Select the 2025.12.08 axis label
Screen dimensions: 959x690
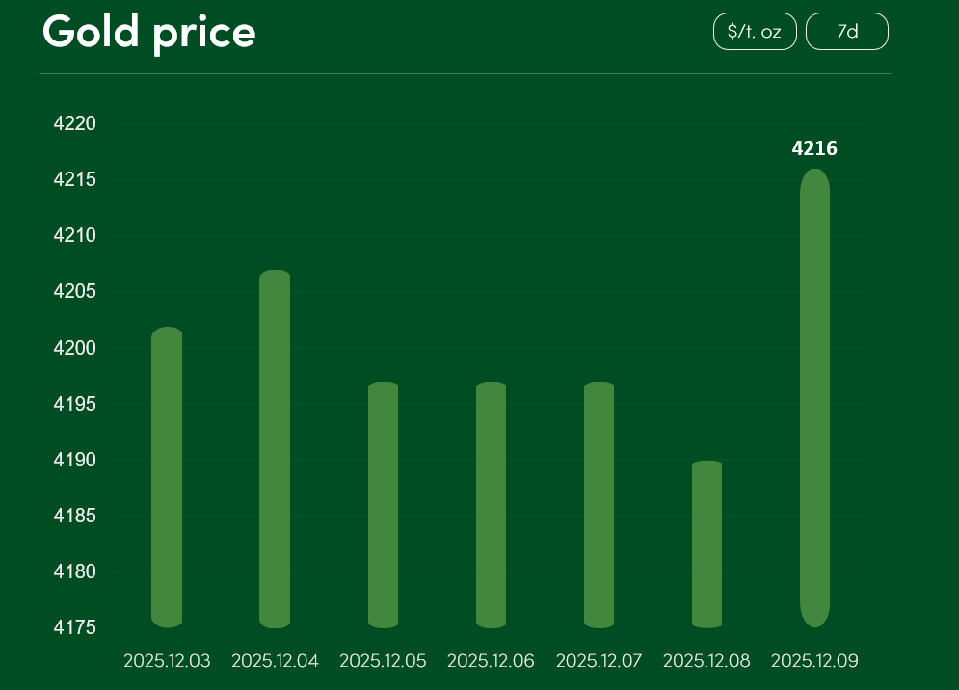click(x=706, y=661)
